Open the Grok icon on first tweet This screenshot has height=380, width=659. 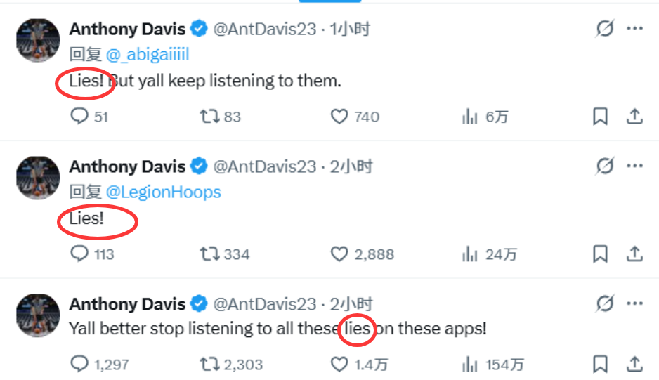603,29
